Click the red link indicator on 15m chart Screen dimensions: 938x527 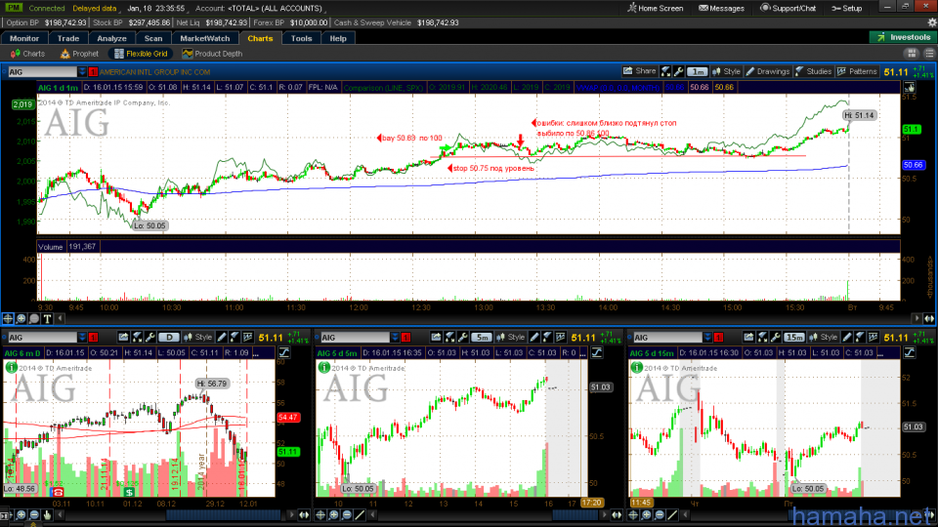(x=719, y=338)
